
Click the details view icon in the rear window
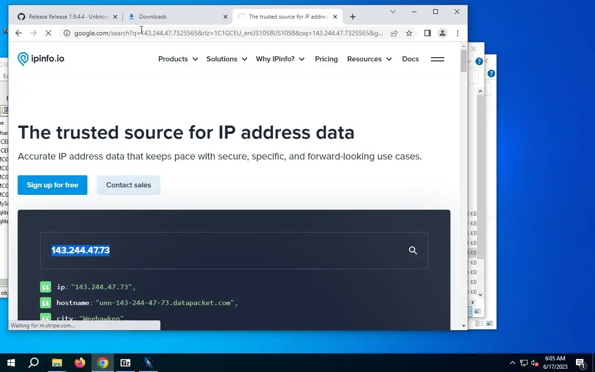pos(479,323)
